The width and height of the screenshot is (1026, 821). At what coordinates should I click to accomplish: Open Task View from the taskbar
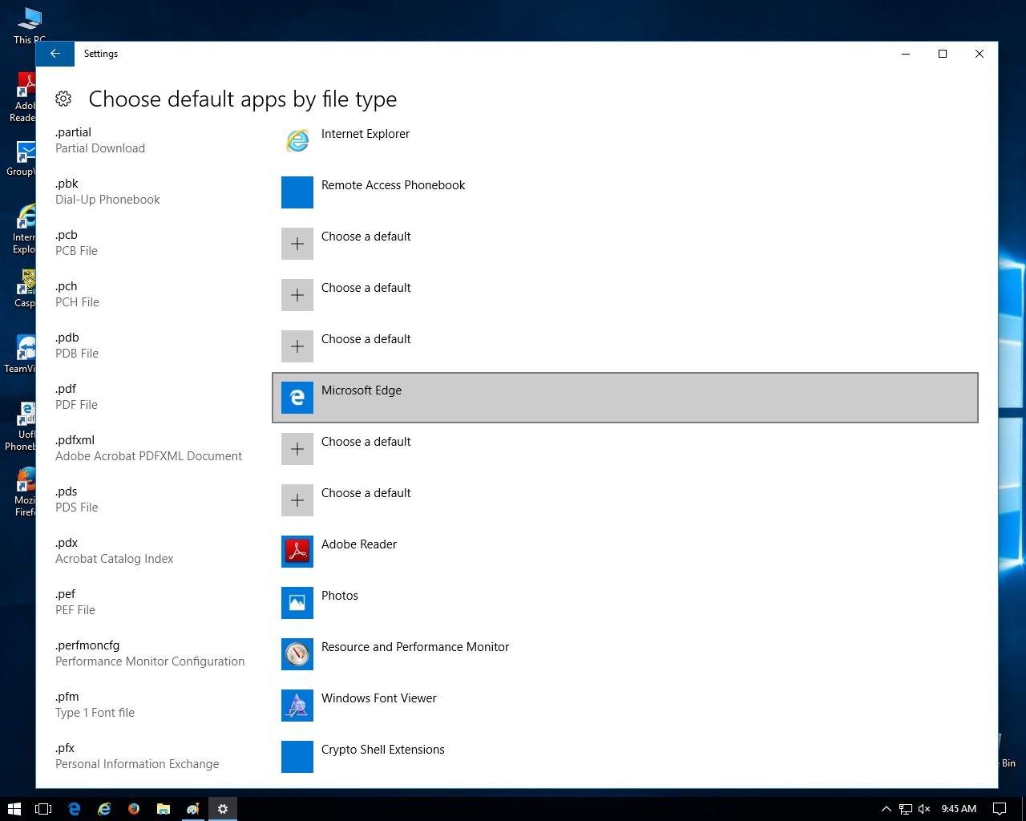point(43,809)
